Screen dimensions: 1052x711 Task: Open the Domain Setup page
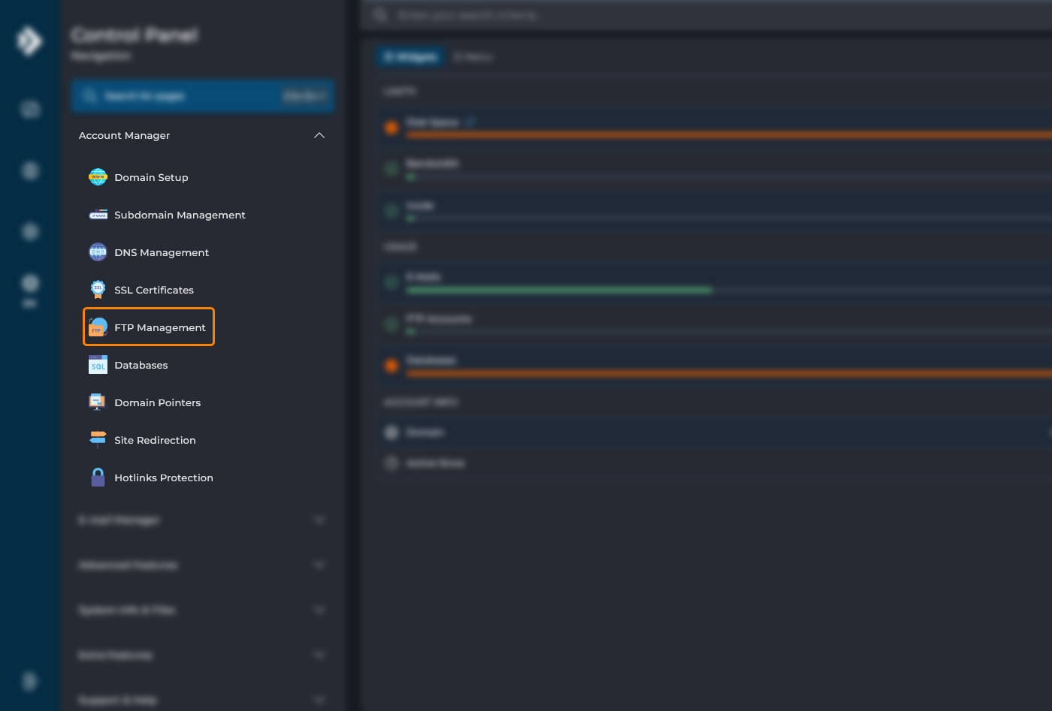[151, 176]
